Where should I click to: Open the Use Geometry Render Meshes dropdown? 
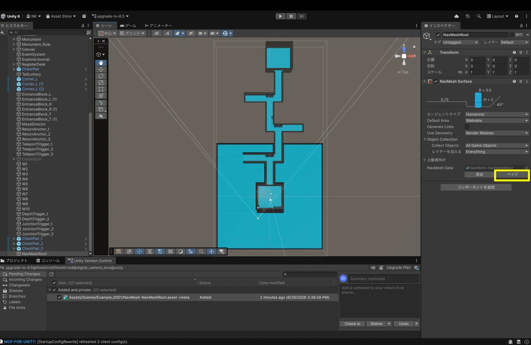496,133
